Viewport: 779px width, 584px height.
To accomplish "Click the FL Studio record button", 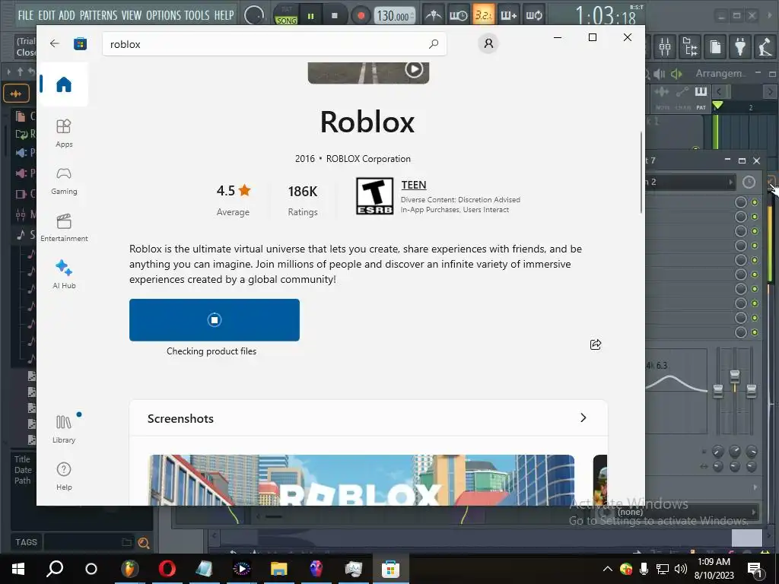I will [x=361, y=16].
